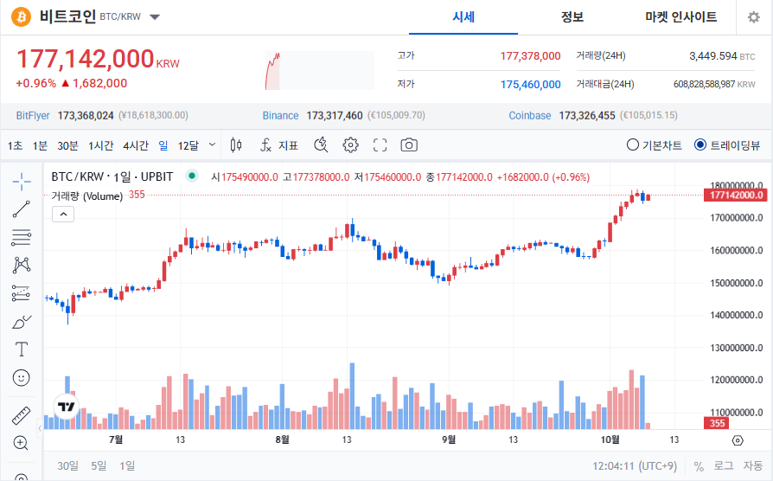The image size is (773, 481).
Task: Click the current price 177,142,000 KRW
Action: [x=98, y=59]
